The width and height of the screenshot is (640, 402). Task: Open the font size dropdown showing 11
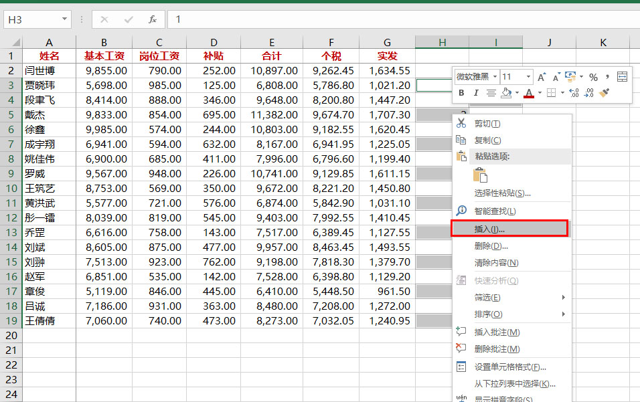(x=528, y=77)
